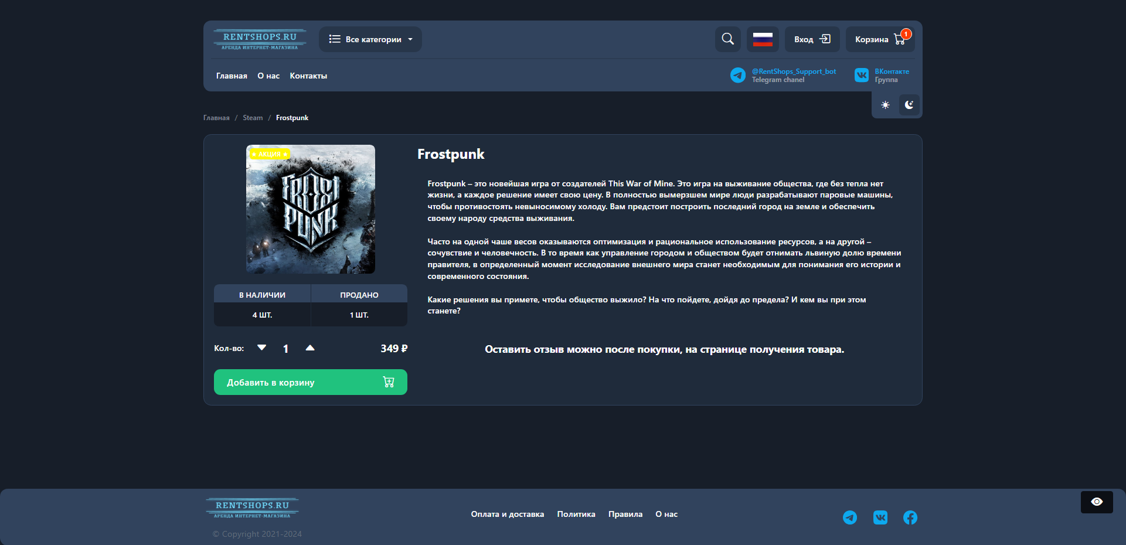1126x545 pixels.
Task: Click the Steam breadcrumb link
Action: (253, 118)
